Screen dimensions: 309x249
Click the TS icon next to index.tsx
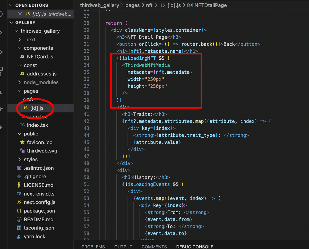click(22, 125)
